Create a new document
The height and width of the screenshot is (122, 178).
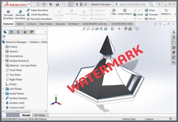[38, 4]
